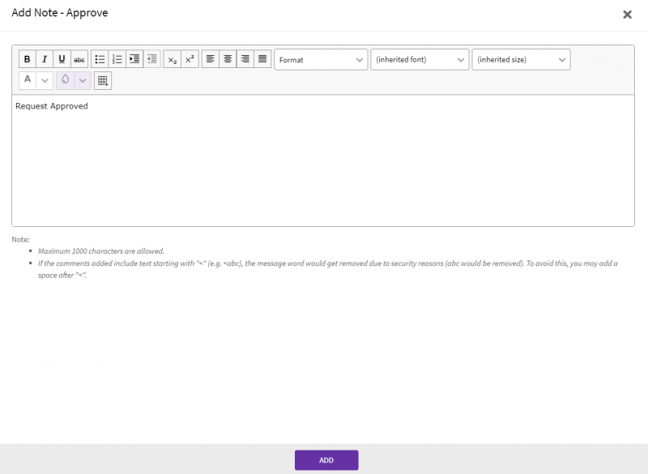
Task: Open the insert table tool
Action: (x=103, y=80)
